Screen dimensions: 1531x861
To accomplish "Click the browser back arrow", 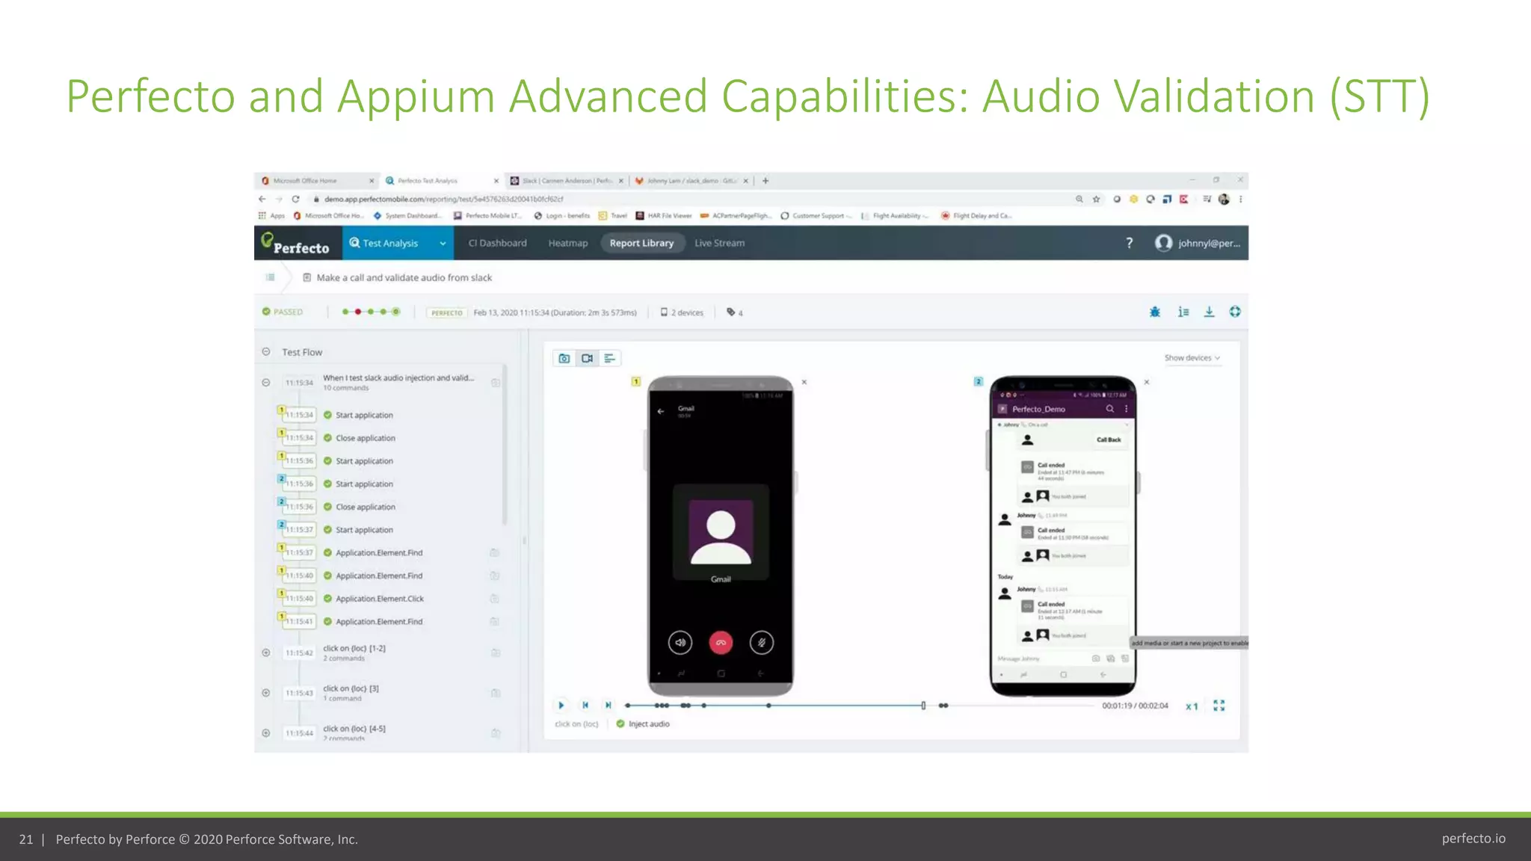I will (x=262, y=199).
